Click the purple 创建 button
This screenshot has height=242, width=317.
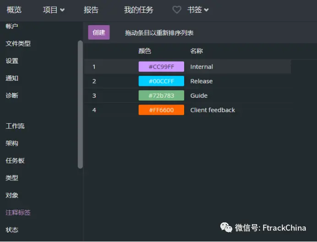tap(99, 32)
